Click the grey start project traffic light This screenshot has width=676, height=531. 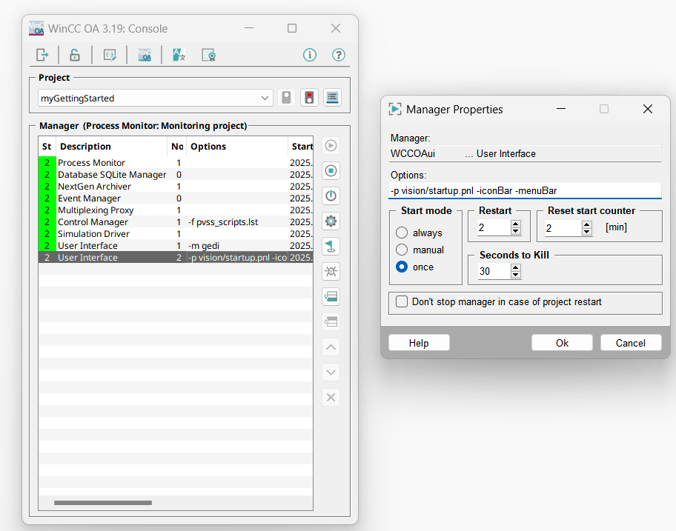click(x=286, y=97)
